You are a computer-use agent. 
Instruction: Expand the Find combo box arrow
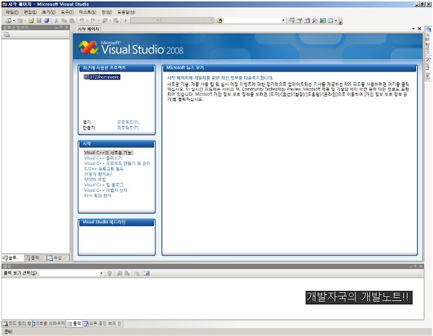(283, 20)
